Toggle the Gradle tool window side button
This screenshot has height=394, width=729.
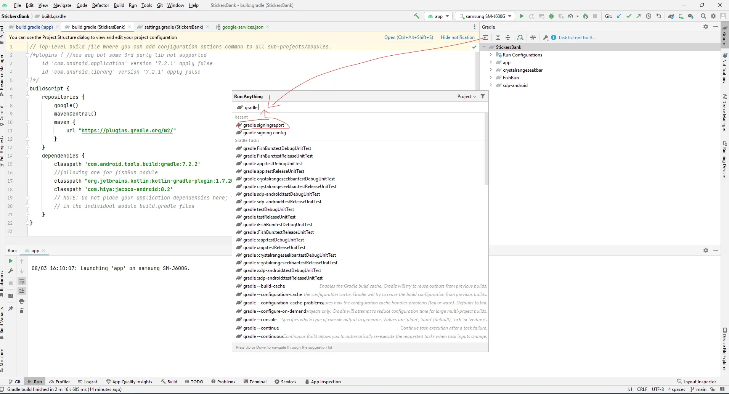[x=725, y=35]
